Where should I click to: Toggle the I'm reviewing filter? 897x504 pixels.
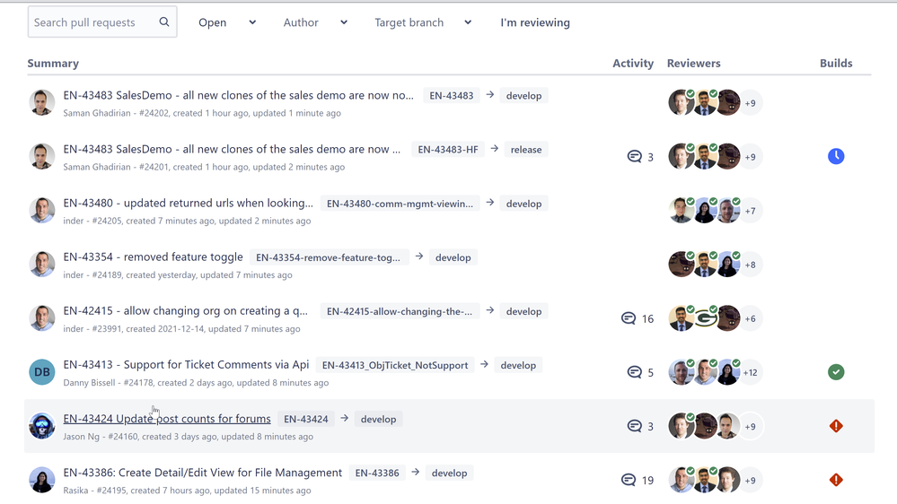point(535,22)
